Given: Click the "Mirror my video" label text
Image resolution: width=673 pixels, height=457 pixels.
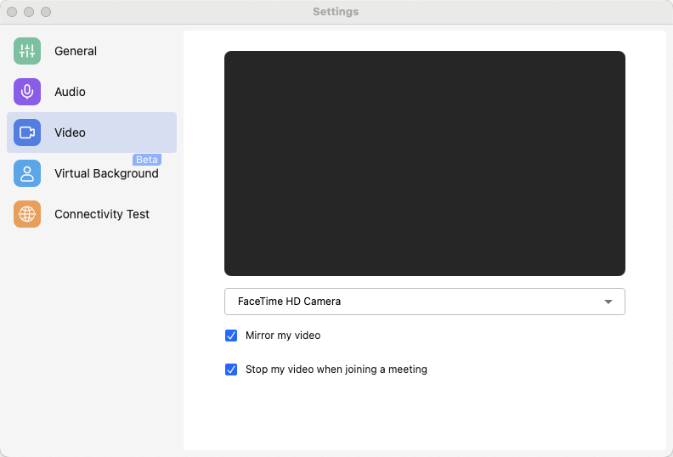Looking at the screenshot, I should click(x=283, y=336).
